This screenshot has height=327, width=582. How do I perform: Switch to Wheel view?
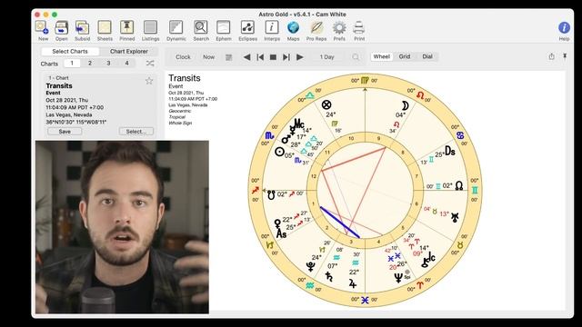coord(382,56)
